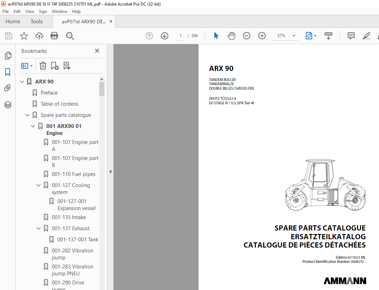Open the Edit menu
379x290 pixels.
coord(17,11)
